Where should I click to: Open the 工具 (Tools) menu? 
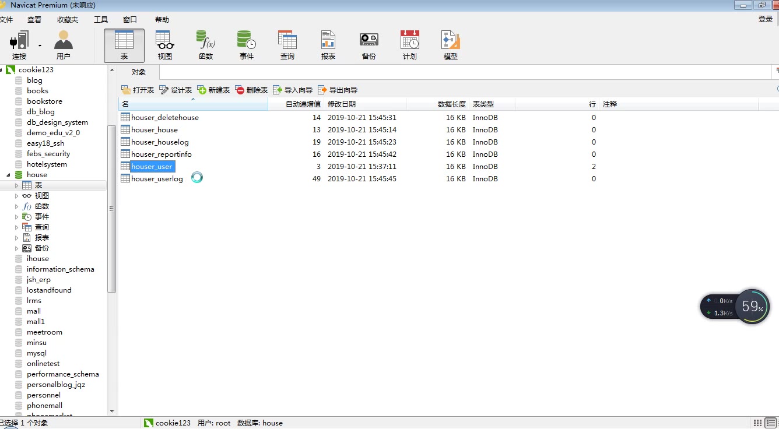coord(101,19)
